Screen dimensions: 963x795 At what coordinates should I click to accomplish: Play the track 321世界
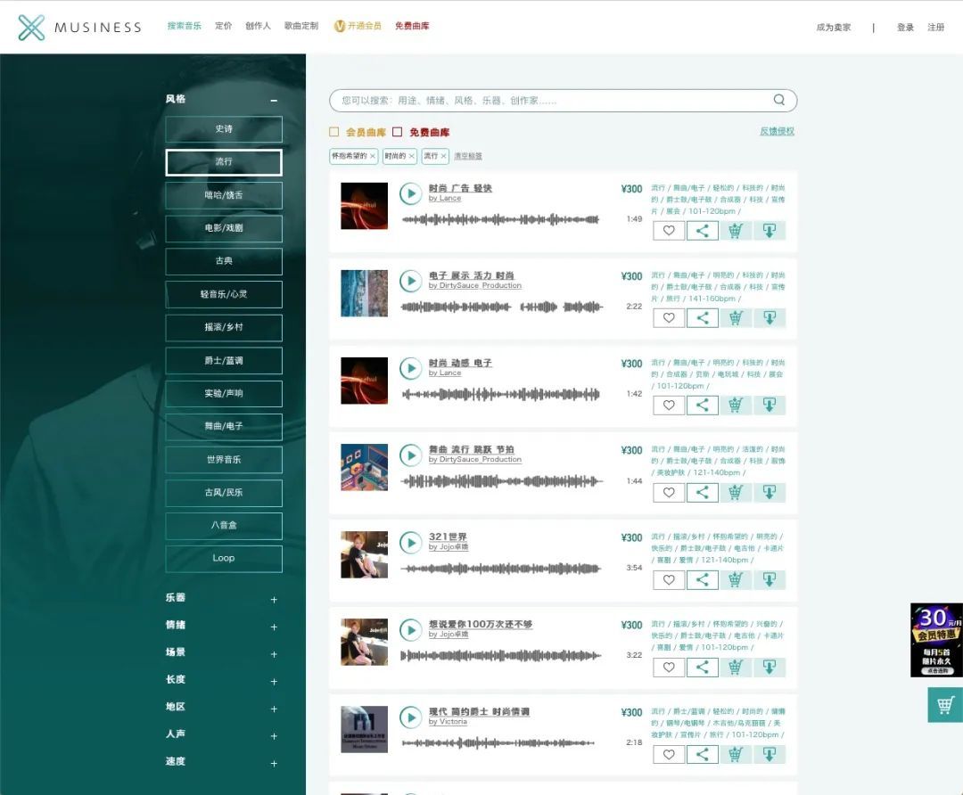(x=410, y=543)
